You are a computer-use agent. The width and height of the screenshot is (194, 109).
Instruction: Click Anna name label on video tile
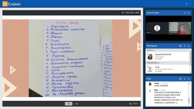[174, 33]
